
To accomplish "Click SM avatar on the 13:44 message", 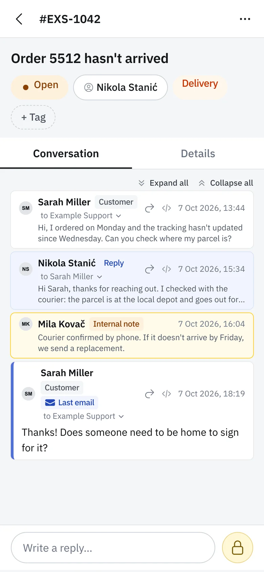I will point(26,208).
